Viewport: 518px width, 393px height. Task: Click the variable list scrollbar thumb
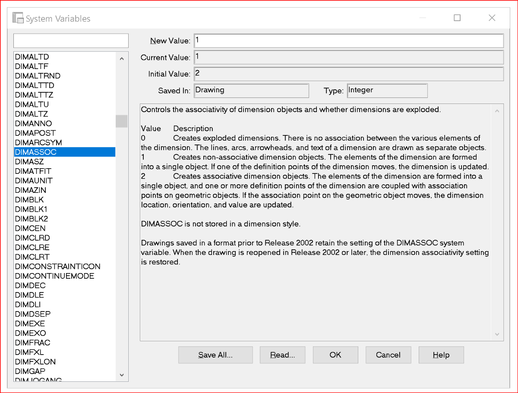pyautogui.click(x=122, y=121)
